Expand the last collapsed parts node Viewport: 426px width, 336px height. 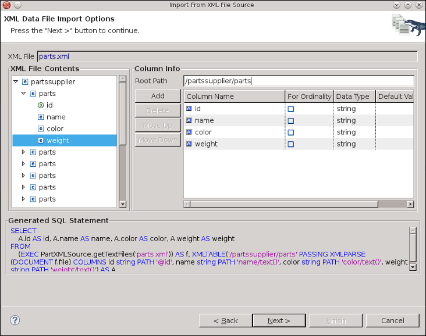point(24,199)
